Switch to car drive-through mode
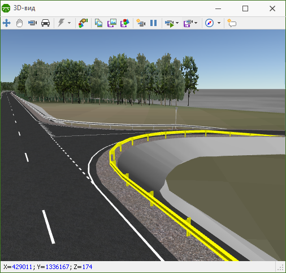The image size is (286, 273). pyautogui.click(x=45, y=23)
